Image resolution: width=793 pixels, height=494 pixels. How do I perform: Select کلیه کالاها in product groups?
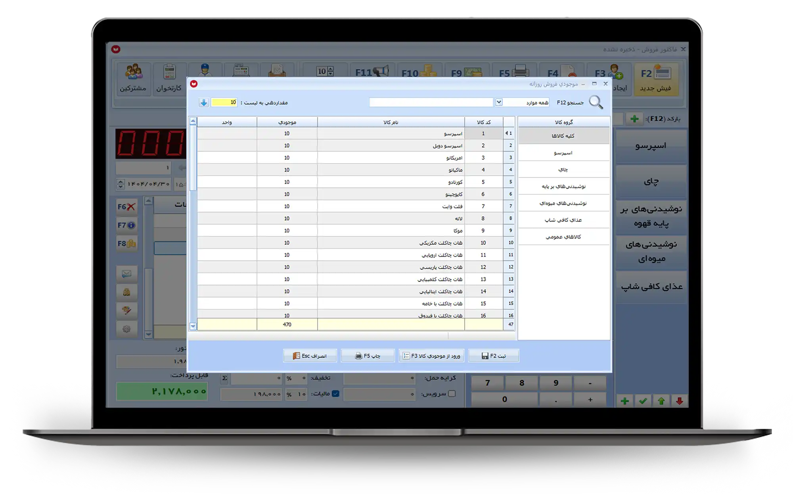(563, 136)
